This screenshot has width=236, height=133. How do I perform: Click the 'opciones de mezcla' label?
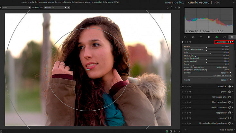[222, 76]
